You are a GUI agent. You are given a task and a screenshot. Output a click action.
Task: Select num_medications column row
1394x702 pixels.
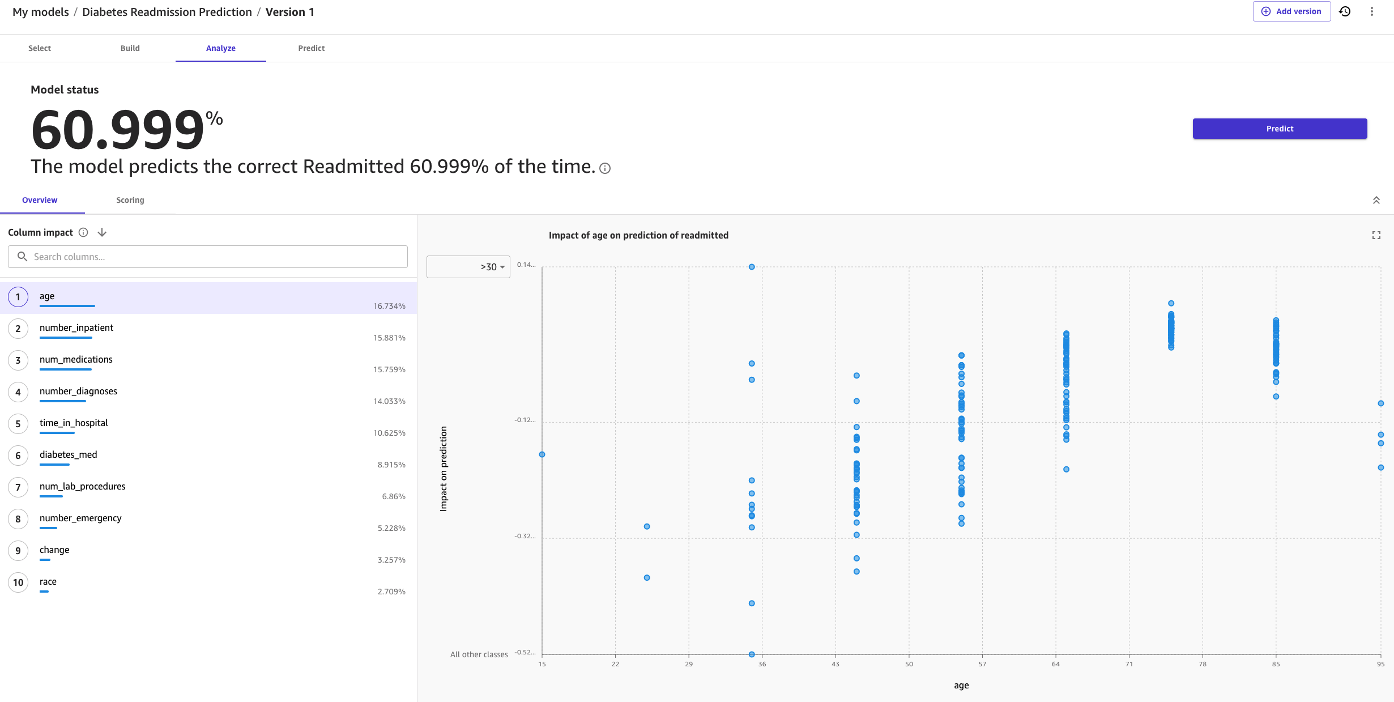point(208,361)
